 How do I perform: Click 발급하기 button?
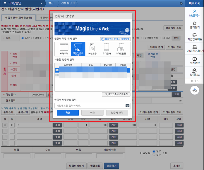click(112, 166)
